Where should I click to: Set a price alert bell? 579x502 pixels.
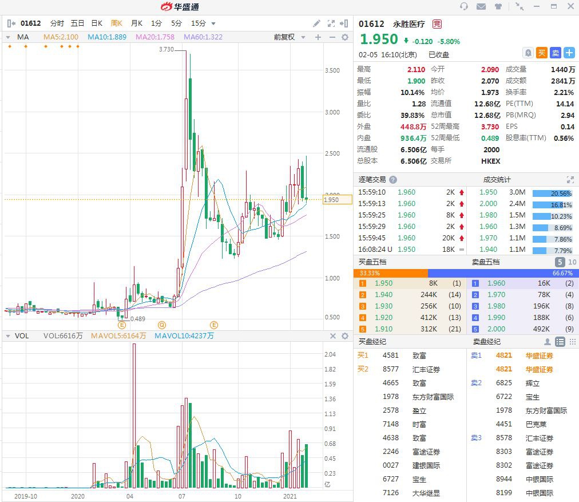(x=529, y=53)
